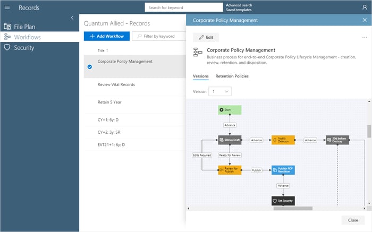Image resolution: width=372 pixels, height=232 pixels.
Task: Select the 30d before Destroy node
Action: pyautogui.click(x=337, y=140)
